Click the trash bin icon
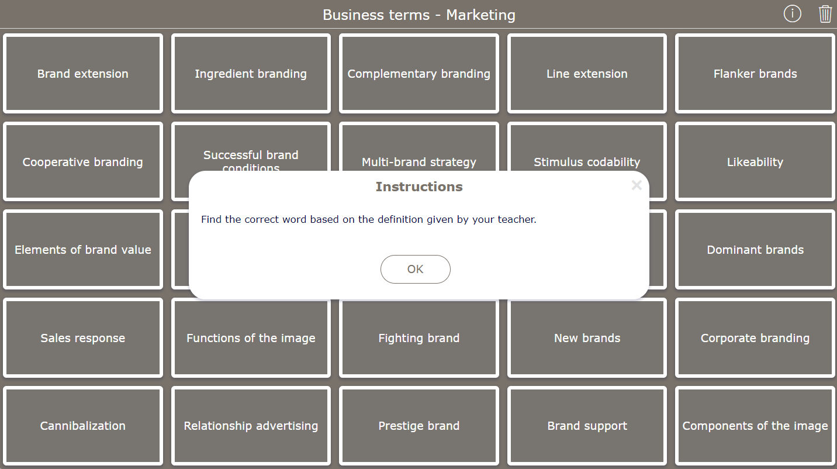The height and width of the screenshot is (469, 837). 825,13
